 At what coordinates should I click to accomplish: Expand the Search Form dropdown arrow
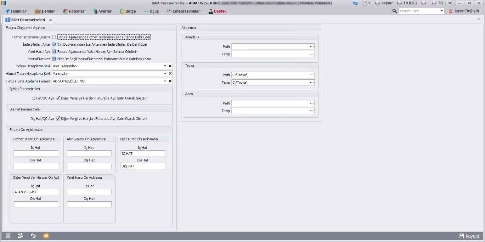442,11
